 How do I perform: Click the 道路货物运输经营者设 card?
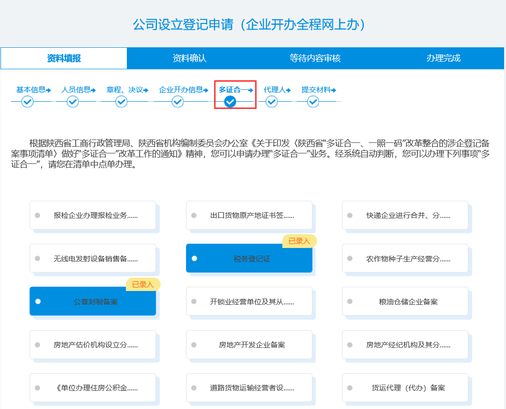coord(249,387)
